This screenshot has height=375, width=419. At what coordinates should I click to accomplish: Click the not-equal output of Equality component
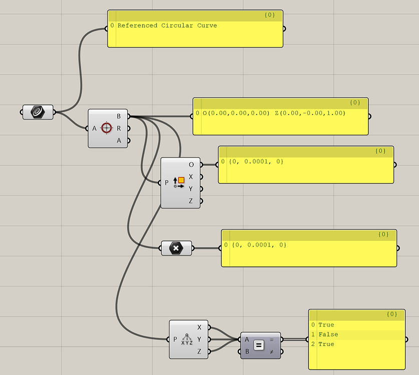tap(271, 352)
